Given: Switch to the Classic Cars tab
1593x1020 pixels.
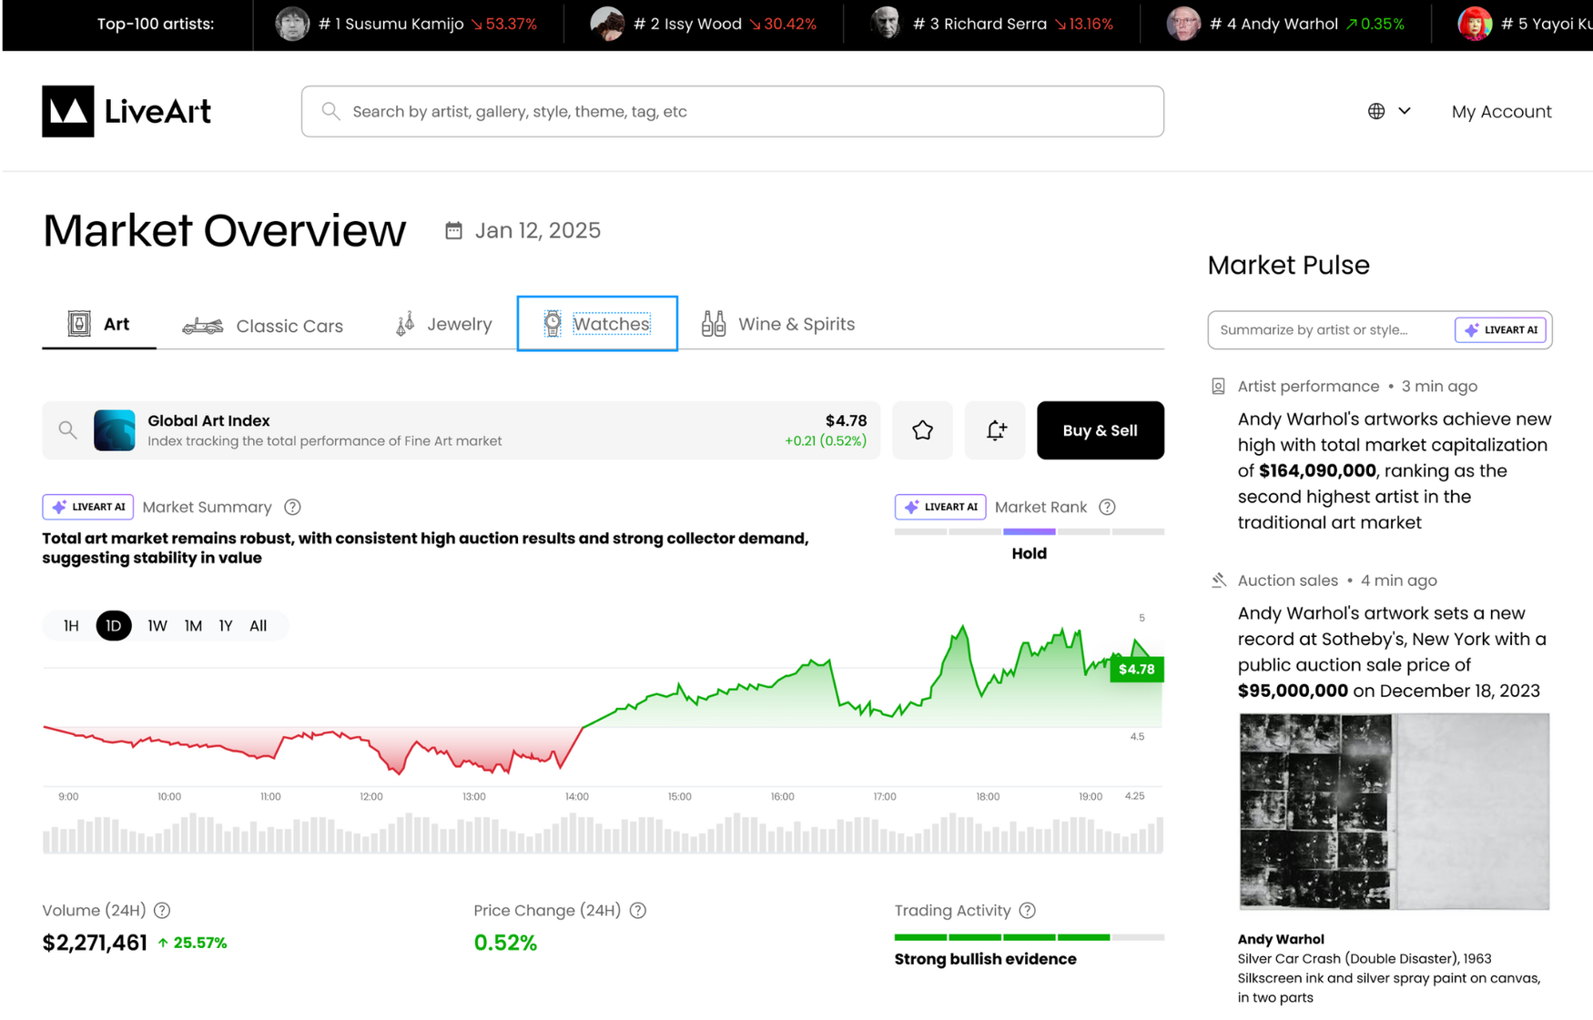Looking at the screenshot, I should (x=263, y=325).
